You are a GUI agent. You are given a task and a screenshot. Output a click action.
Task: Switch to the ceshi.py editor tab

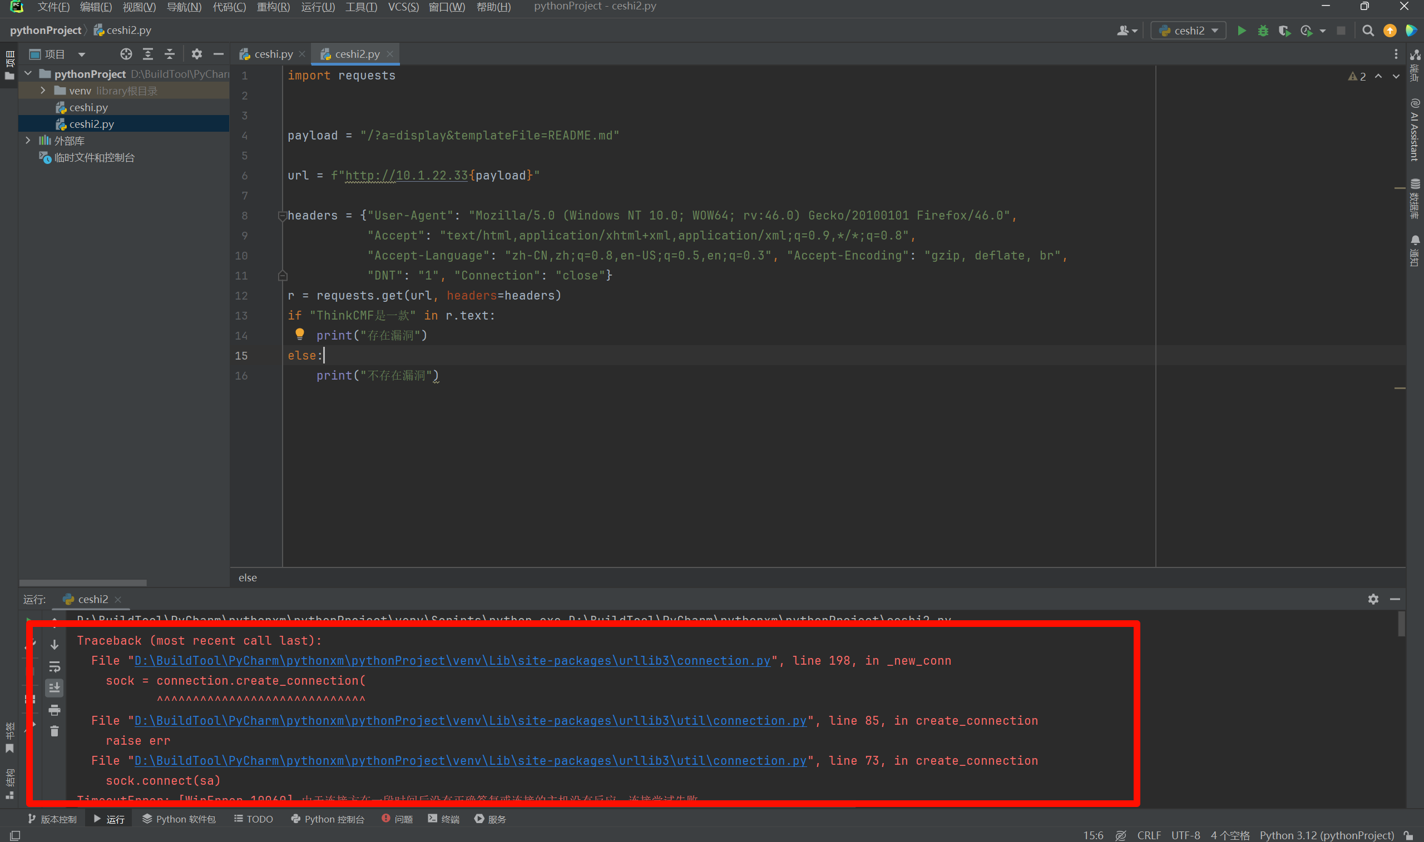tap(273, 54)
